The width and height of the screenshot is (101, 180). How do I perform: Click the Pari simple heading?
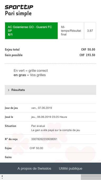[x=18, y=13]
